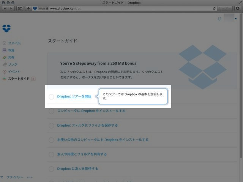Click 友人や同僚とフォルダを共有する link
The image size is (243, 182).
[x=82, y=154]
